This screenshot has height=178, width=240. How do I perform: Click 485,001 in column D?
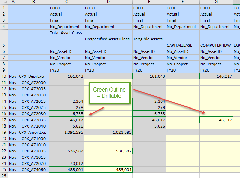coord(108,170)
